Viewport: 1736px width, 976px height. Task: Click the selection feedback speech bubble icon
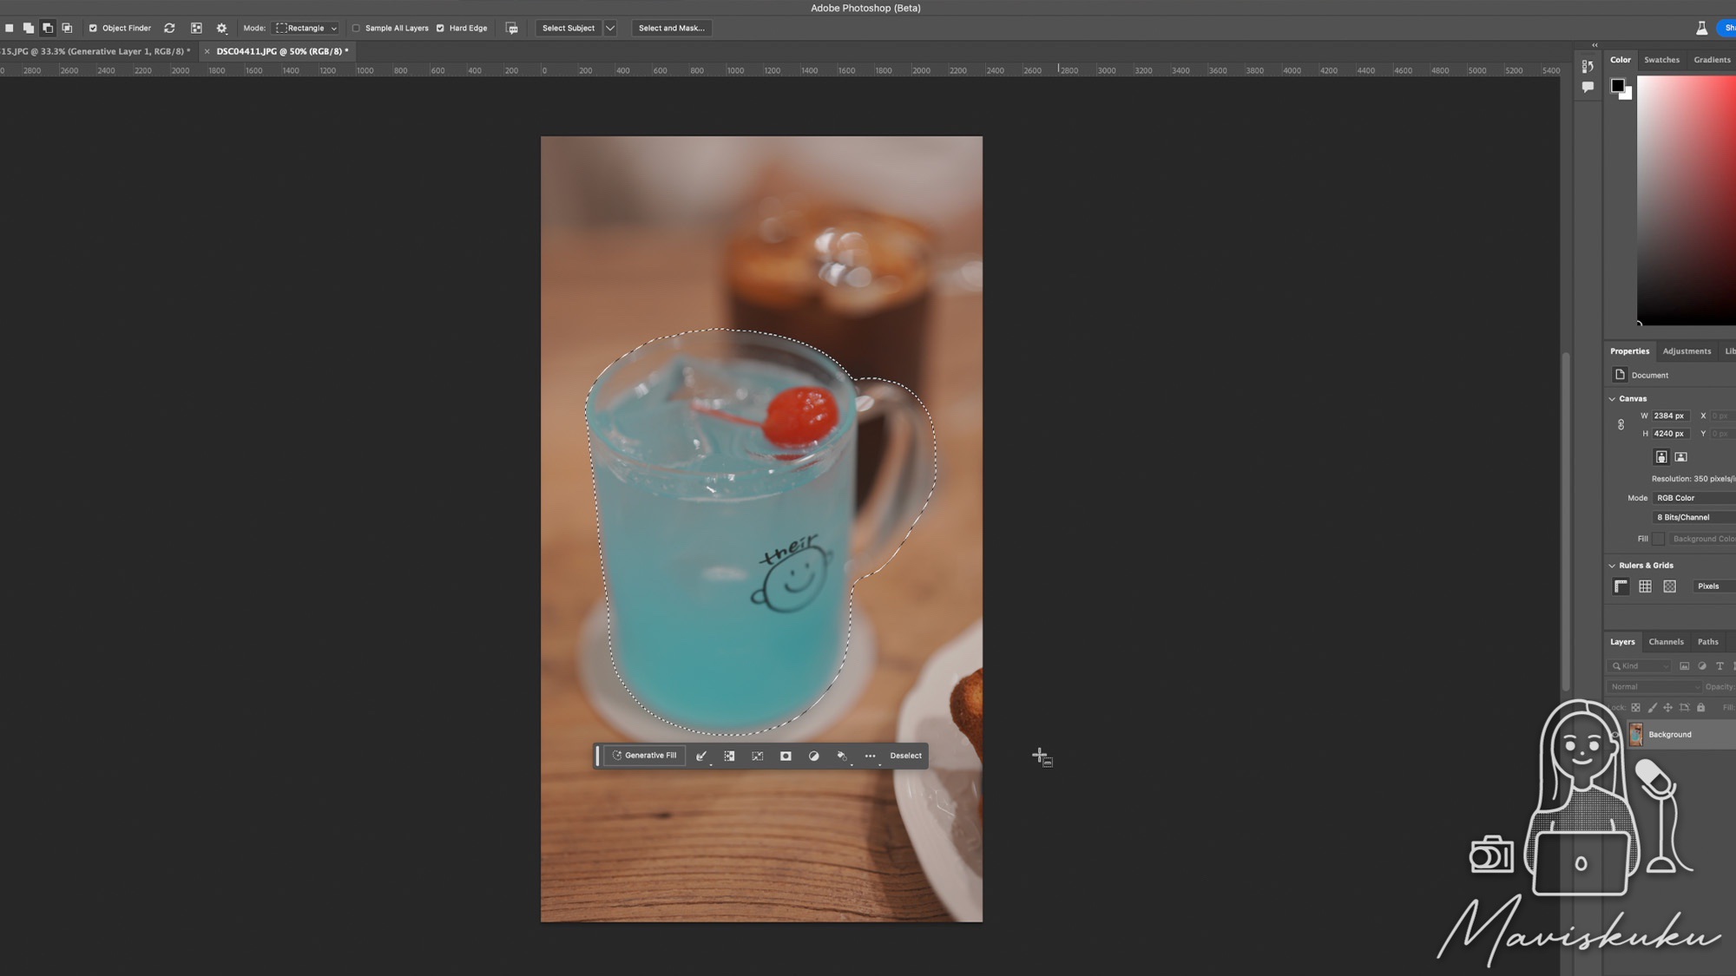[512, 28]
